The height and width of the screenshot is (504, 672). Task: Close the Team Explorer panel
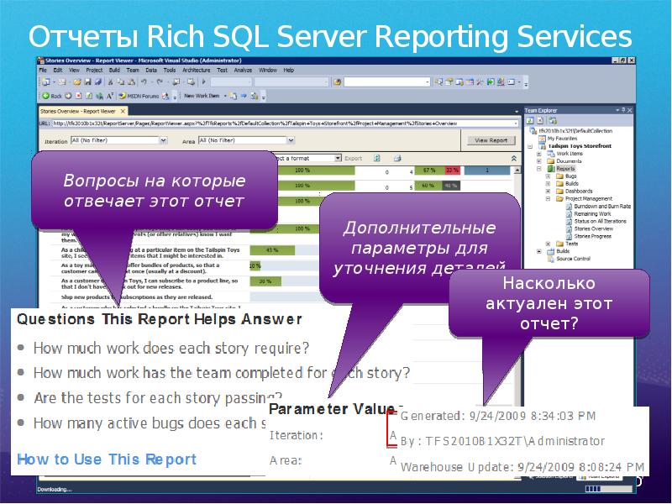coord(630,109)
